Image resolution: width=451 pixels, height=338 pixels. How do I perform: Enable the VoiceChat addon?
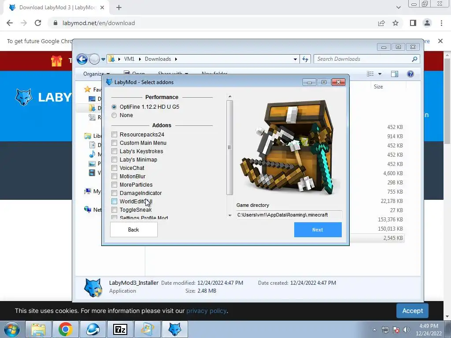(x=114, y=168)
